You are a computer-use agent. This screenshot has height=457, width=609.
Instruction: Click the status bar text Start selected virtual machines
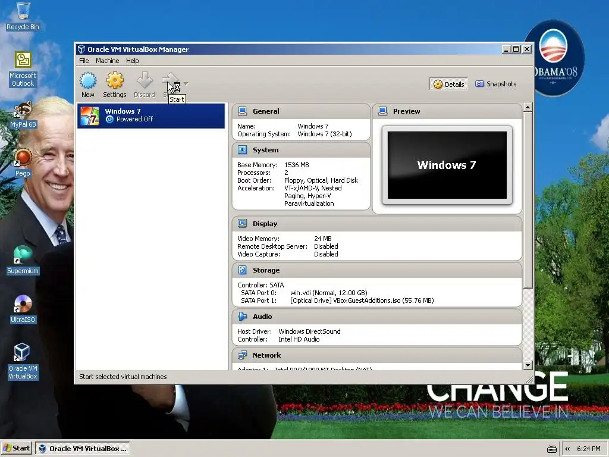click(x=123, y=377)
